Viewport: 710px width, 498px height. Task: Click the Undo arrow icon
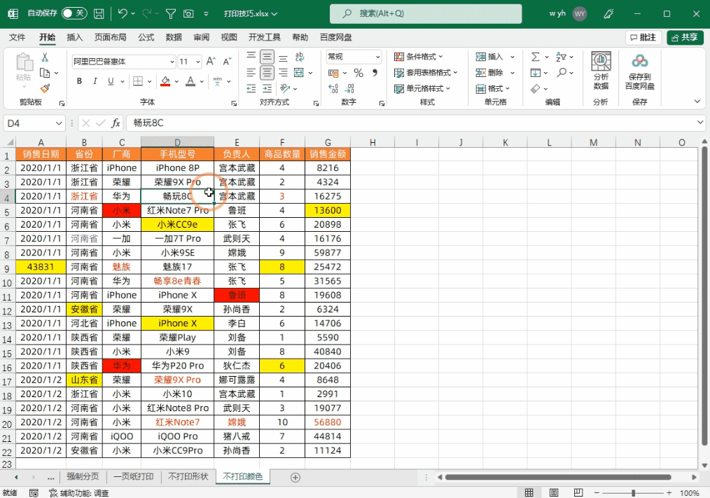coord(123,13)
